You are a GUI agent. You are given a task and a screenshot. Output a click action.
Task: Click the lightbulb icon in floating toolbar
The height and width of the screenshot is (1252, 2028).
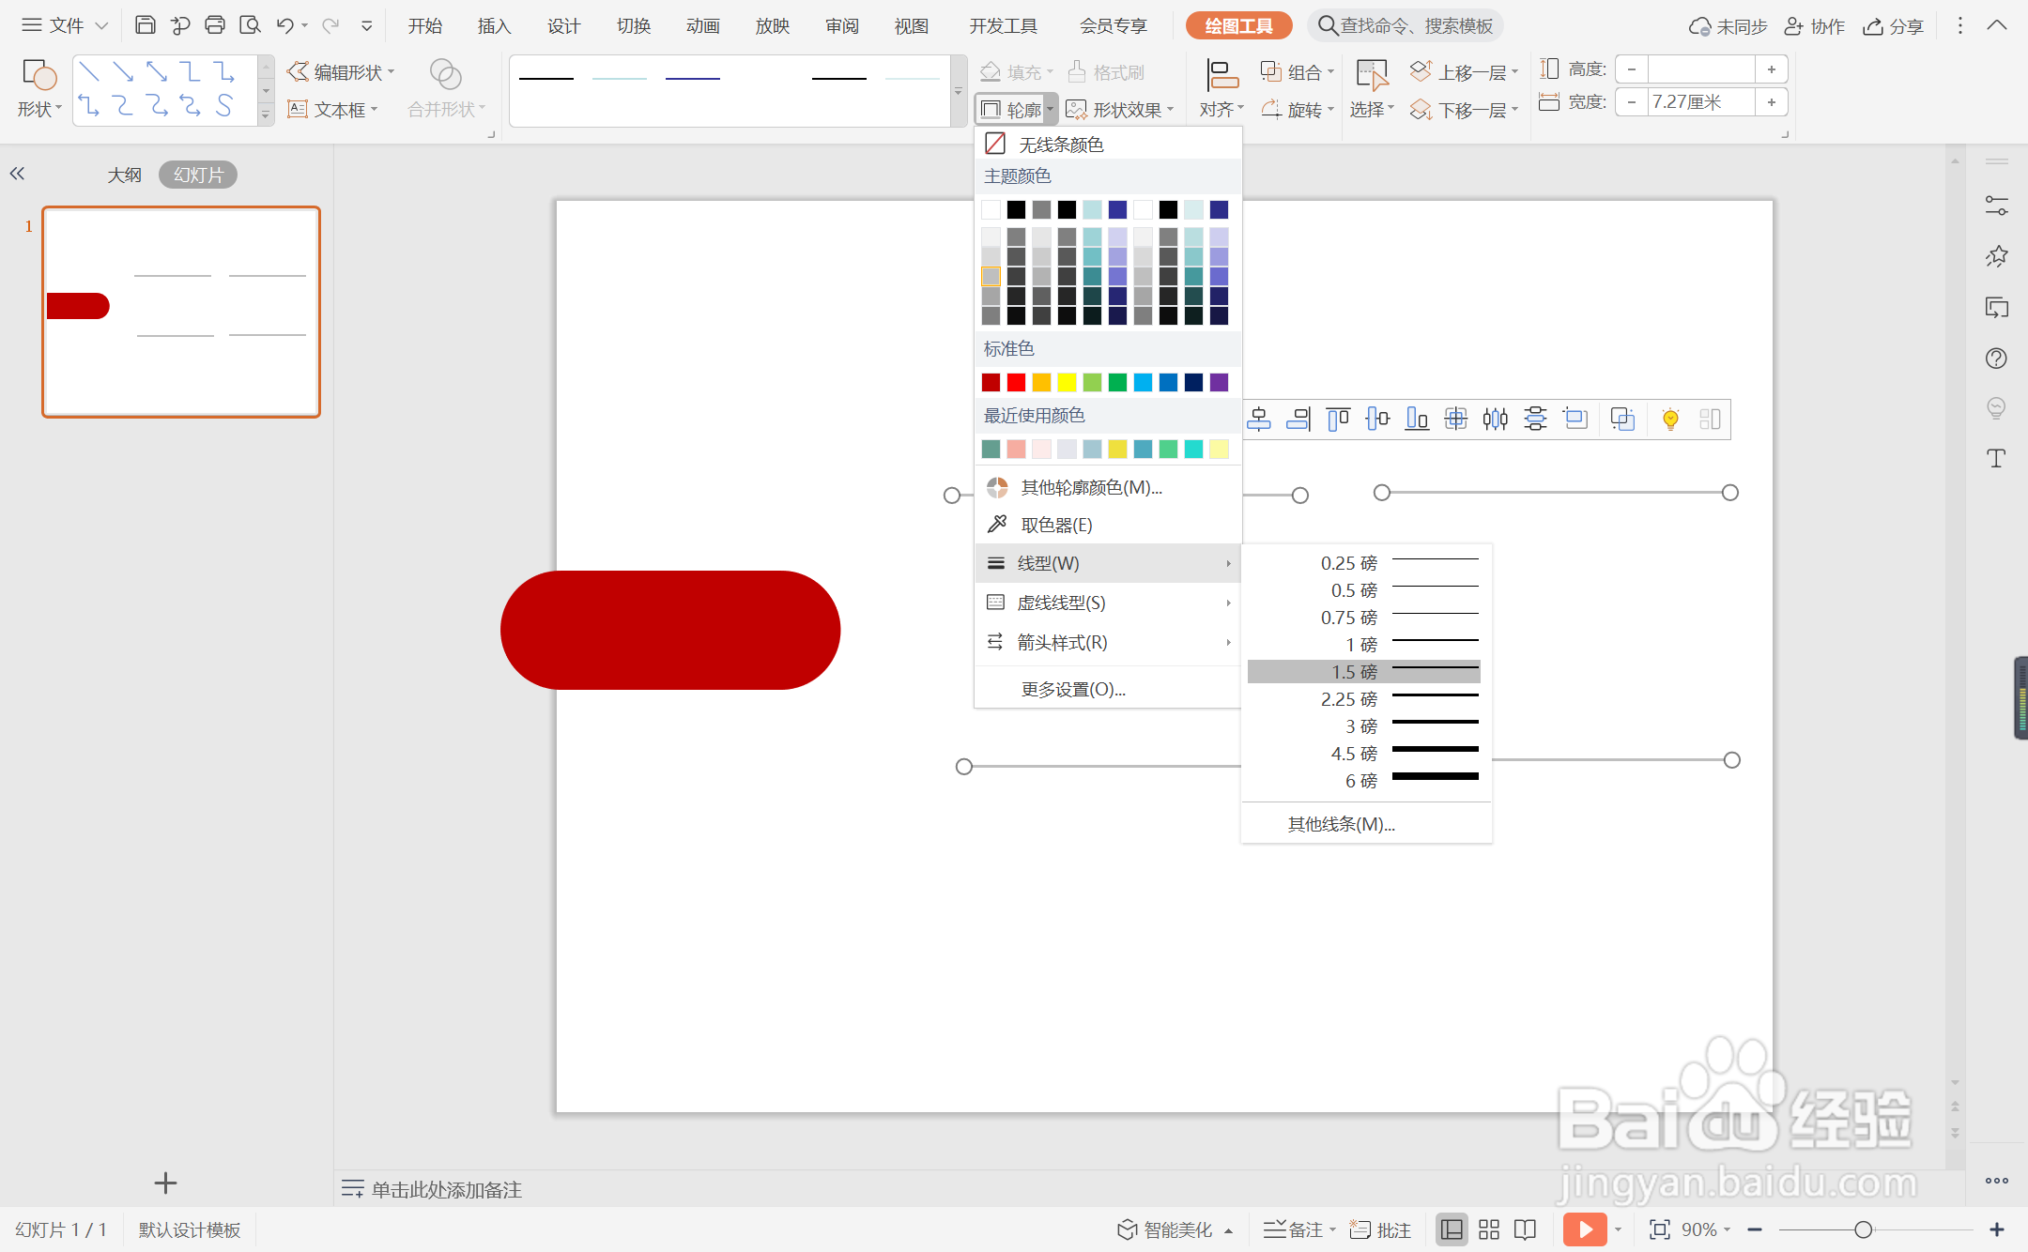coord(1670,419)
